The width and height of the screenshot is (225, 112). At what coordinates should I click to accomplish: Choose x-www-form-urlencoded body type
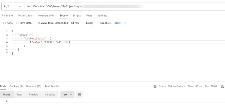(x=36, y=23)
